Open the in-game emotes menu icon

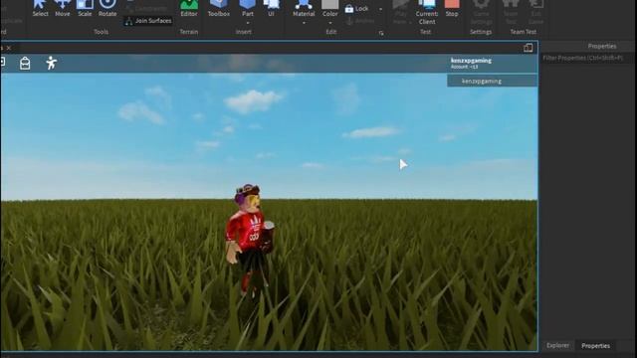tap(51, 64)
